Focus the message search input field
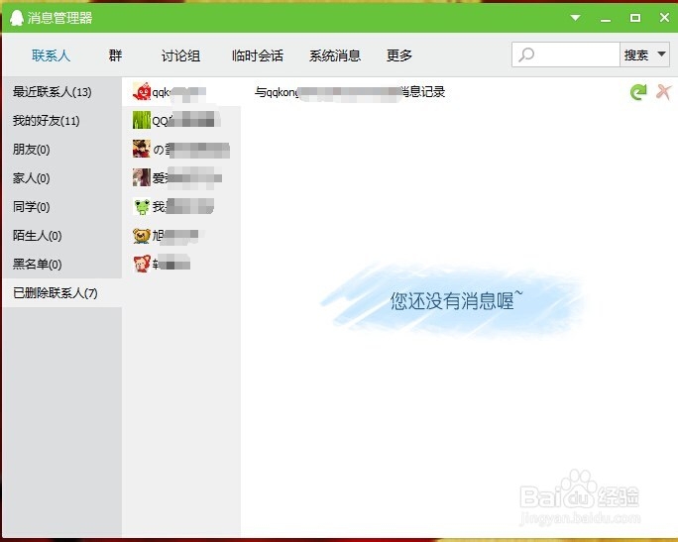This screenshot has width=678, height=542. point(566,54)
